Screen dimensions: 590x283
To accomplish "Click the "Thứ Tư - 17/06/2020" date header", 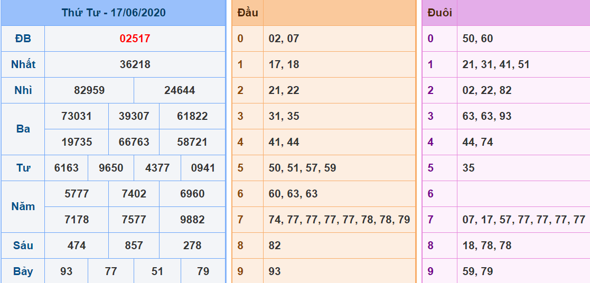I will 113,13.
